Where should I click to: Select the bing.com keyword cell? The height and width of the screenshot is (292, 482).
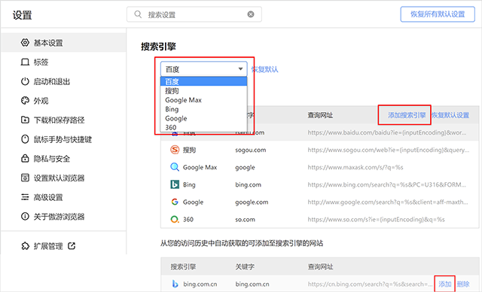coord(248,184)
